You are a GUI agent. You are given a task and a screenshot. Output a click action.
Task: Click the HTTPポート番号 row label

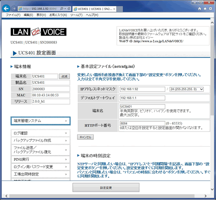coord(98,126)
